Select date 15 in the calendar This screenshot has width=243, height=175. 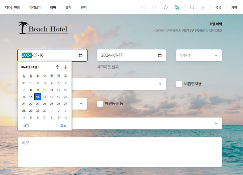(31, 97)
